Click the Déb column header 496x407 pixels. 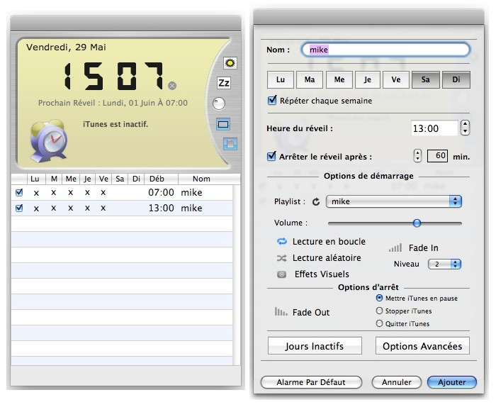tap(162, 179)
